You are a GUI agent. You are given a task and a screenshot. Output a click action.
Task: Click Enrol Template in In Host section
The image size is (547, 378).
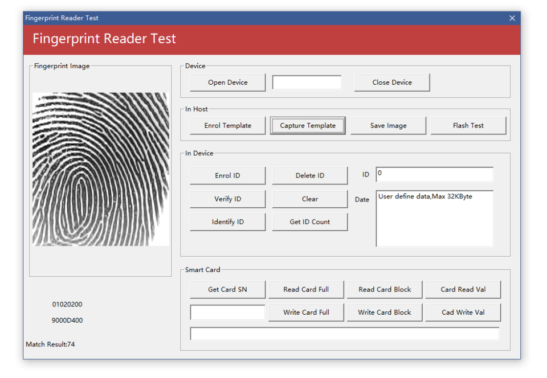click(227, 126)
